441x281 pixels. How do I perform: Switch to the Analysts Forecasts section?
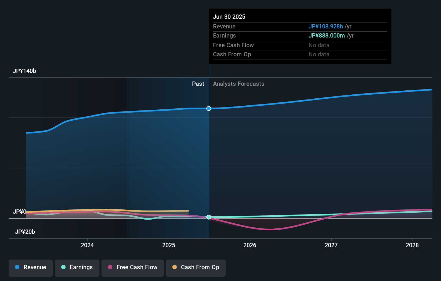238,84
